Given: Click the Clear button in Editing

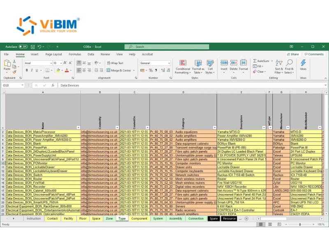Looking at the screenshot, I should click(x=259, y=71).
